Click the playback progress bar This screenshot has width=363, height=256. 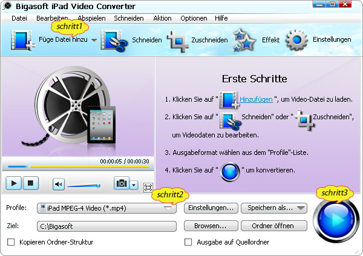tap(78, 166)
